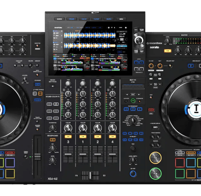
Task: Load track to deck 1 with LOAD 1
Action: click(x=136, y=63)
